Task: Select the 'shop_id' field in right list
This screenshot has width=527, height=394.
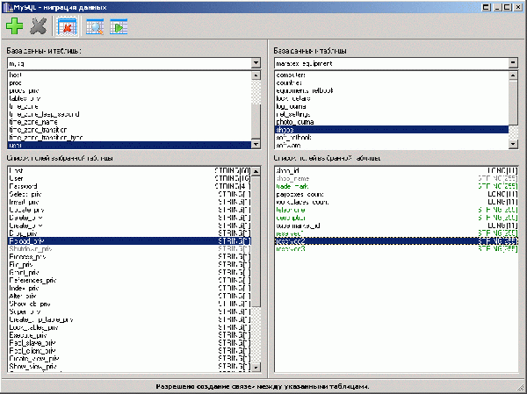Action: point(288,170)
